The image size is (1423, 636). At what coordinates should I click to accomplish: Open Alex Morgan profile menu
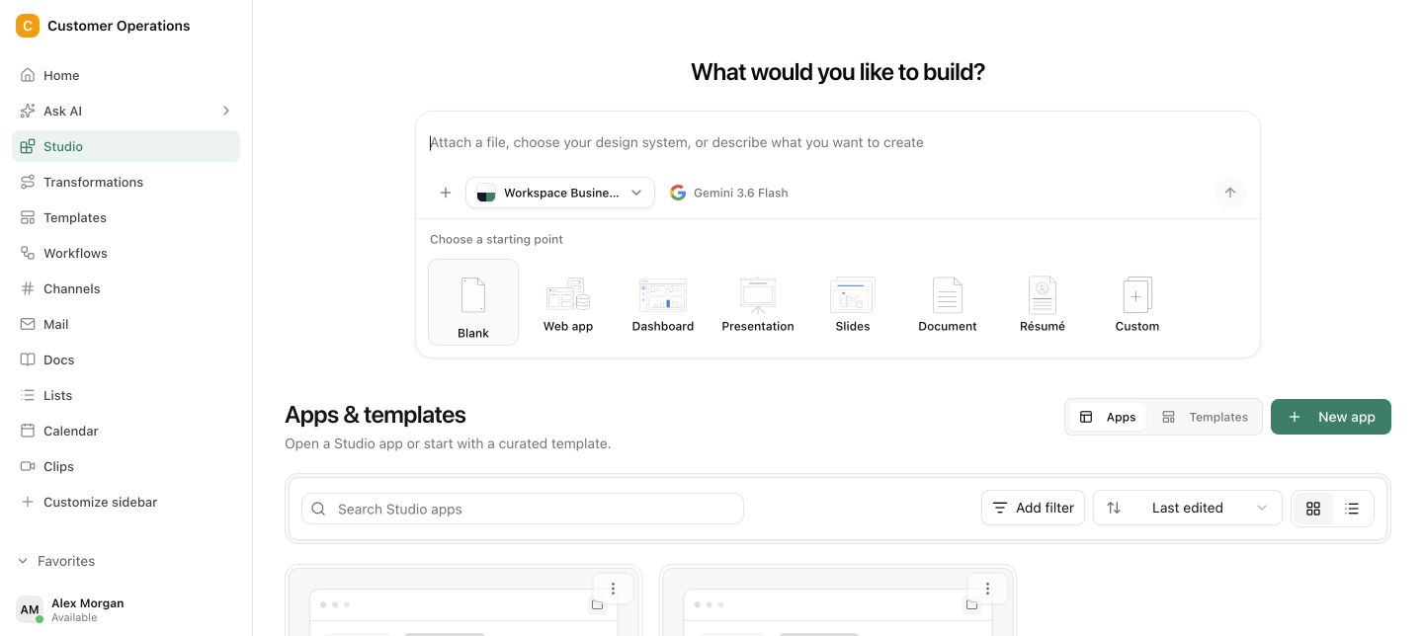point(126,609)
